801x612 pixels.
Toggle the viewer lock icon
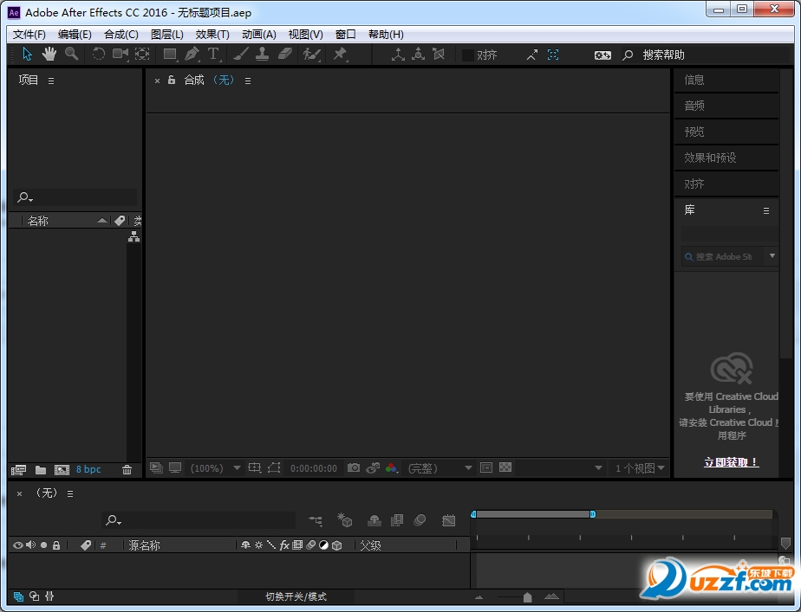click(172, 80)
